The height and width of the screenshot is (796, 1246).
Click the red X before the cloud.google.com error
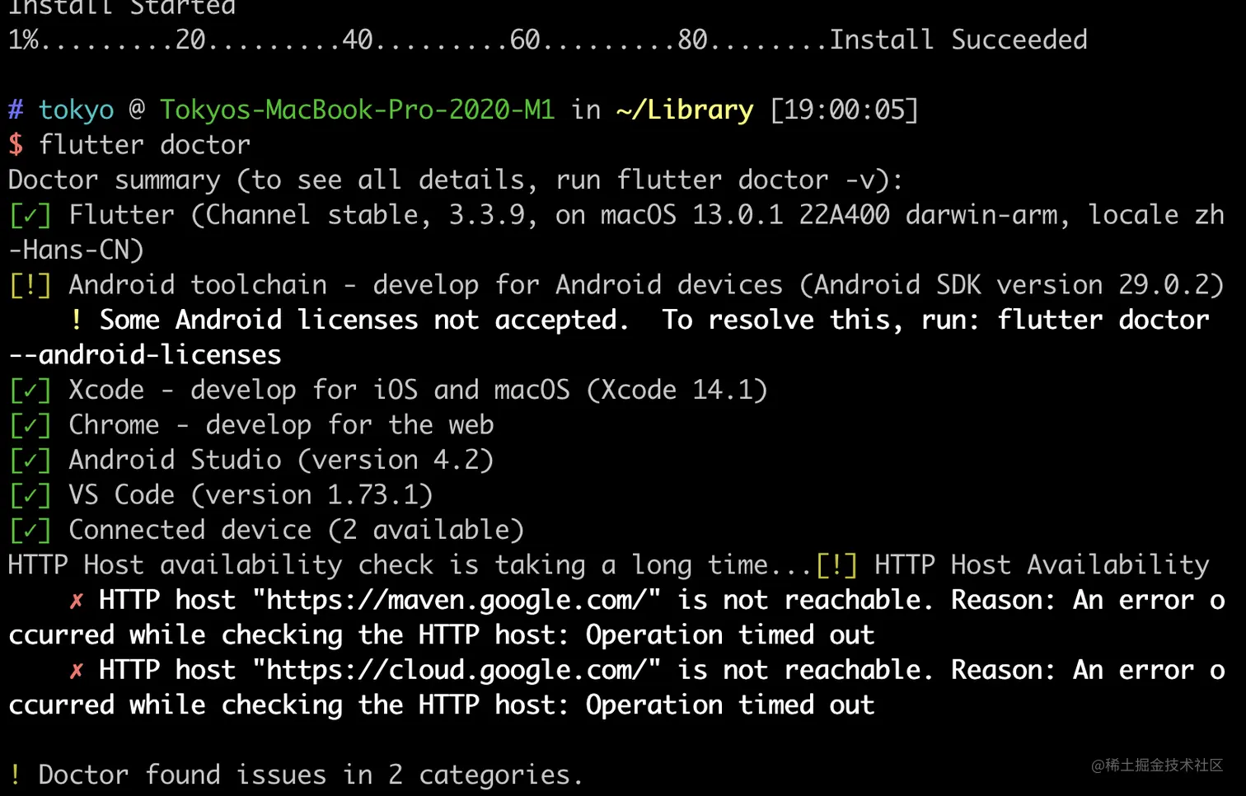(77, 671)
